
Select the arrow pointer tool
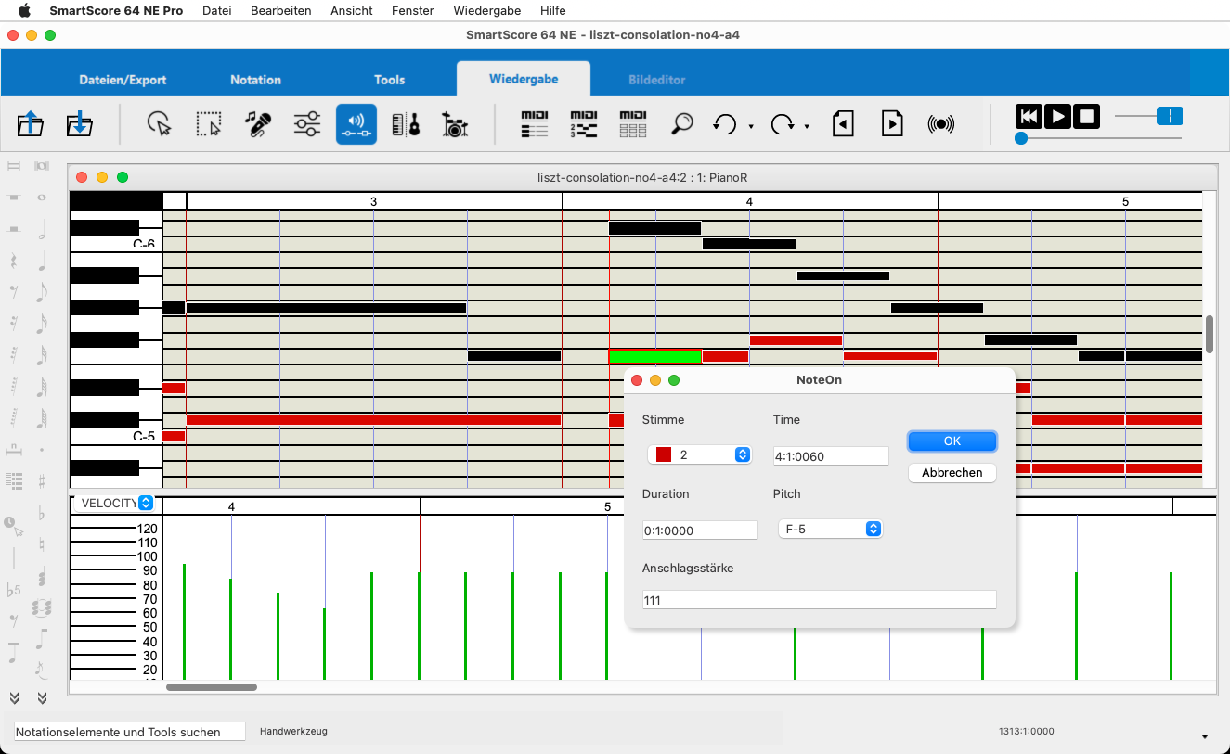pos(160,123)
